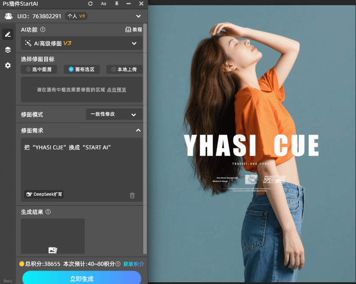Expand the UID account dropdown chevron
The image size is (356, 284).
138,16
